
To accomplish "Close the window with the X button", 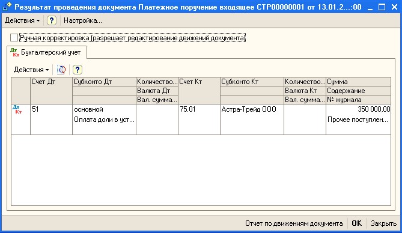I will coord(394,7).
